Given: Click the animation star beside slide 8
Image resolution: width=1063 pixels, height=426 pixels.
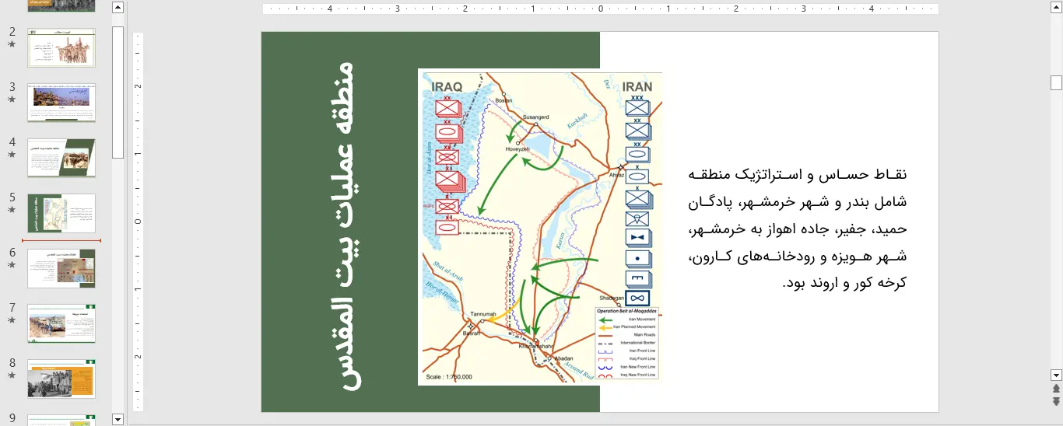Looking at the screenshot, I should tap(12, 375).
